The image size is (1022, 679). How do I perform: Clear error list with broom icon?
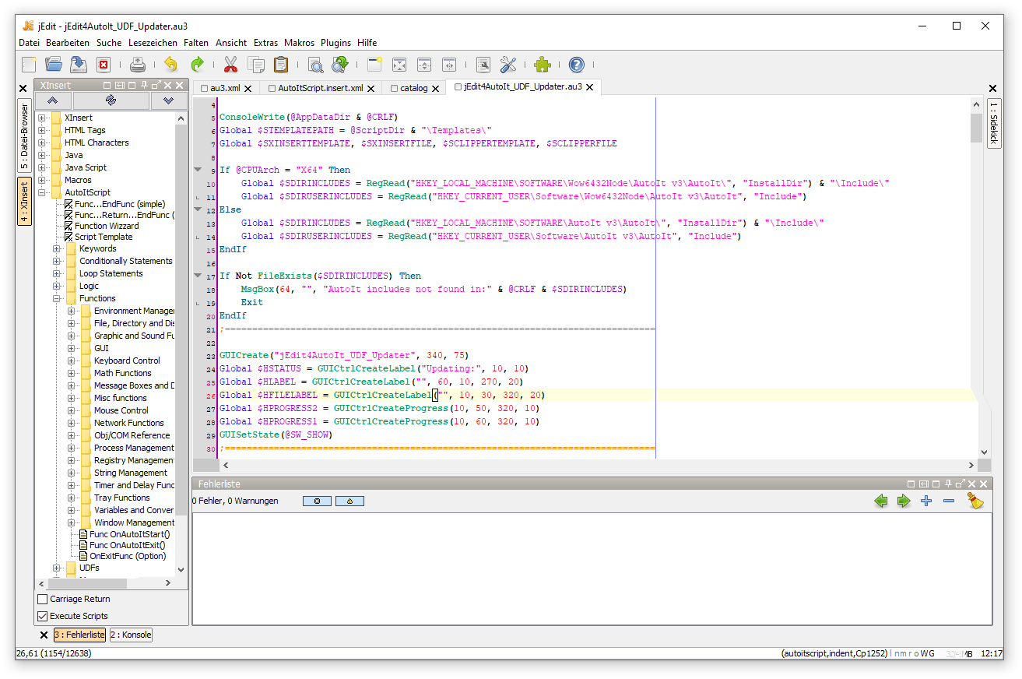coord(975,501)
